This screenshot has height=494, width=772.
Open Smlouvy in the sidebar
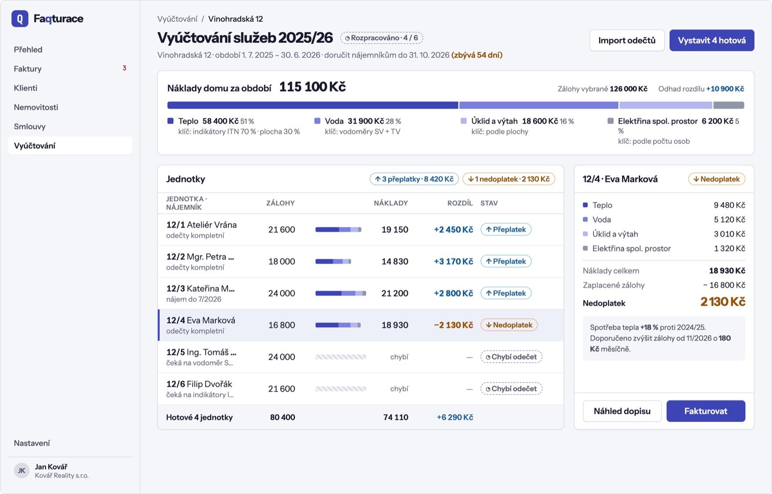pyautogui.click(x=70, y=127)
